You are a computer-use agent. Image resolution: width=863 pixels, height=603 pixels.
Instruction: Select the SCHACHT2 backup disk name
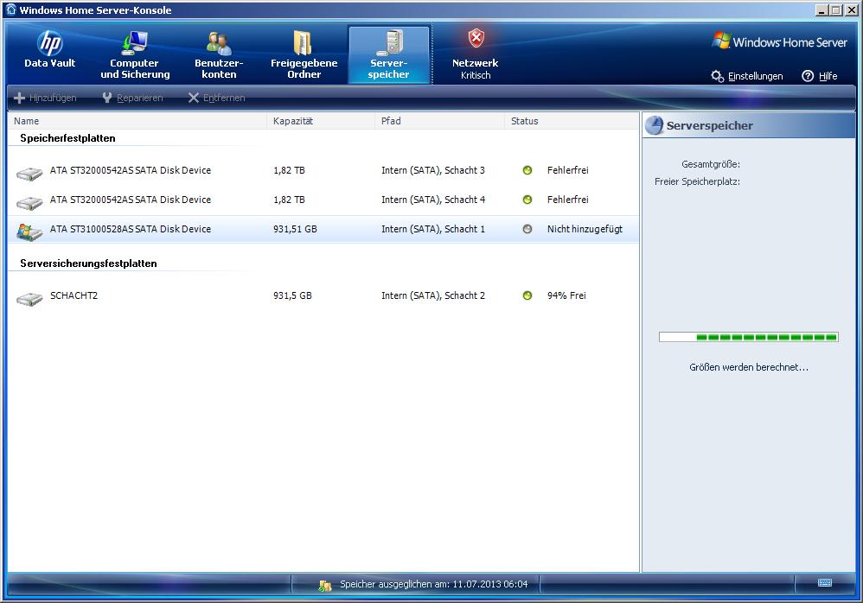[x=74, y=295]
